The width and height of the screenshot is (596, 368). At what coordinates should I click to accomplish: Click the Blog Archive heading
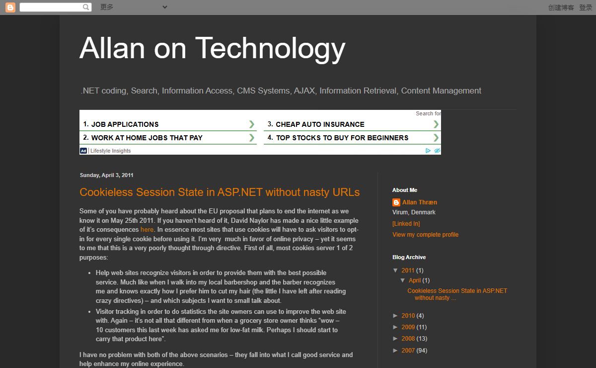(409, 257)
